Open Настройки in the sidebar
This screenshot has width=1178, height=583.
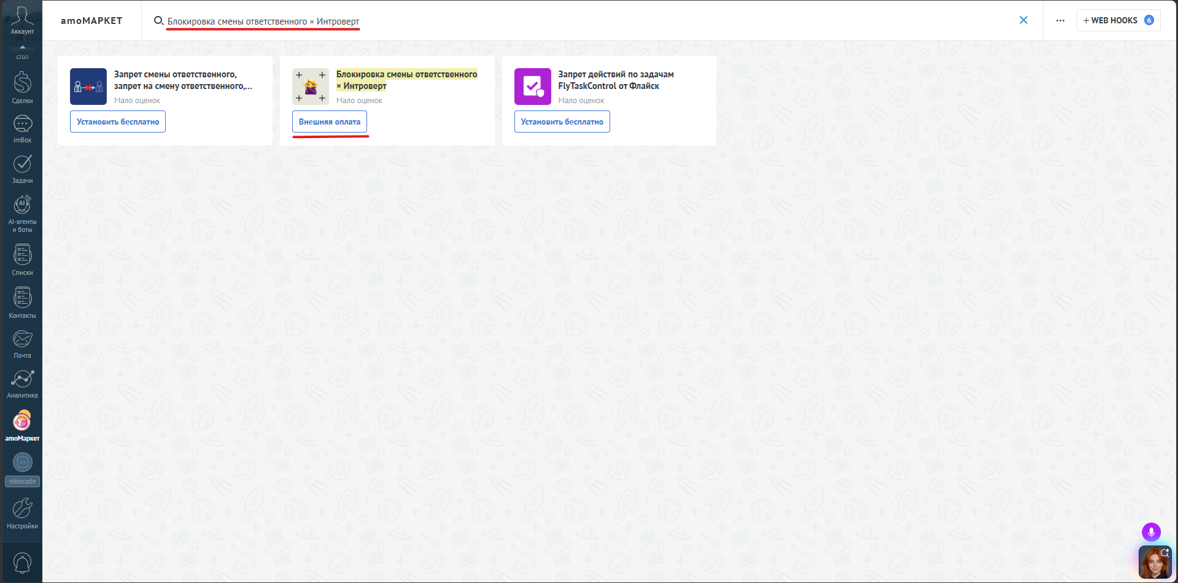click(x=22, y=514)
